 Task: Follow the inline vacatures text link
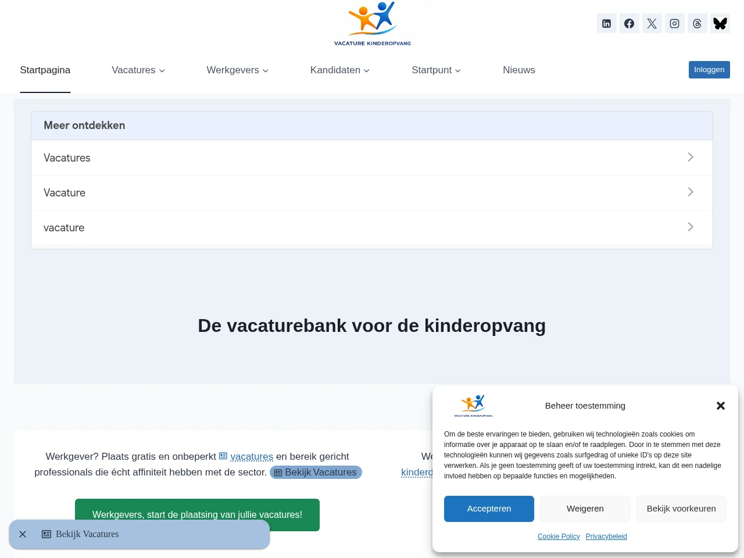pyautogui.click(x=252, y=457)
